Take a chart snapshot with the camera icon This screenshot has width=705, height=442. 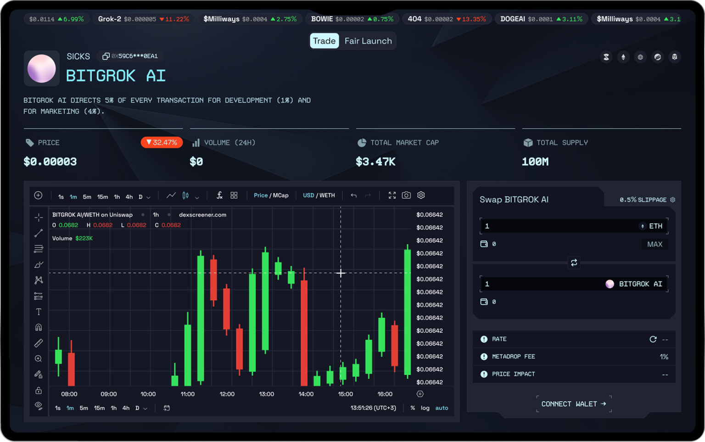pyautogui.click(x=406, y=196)
